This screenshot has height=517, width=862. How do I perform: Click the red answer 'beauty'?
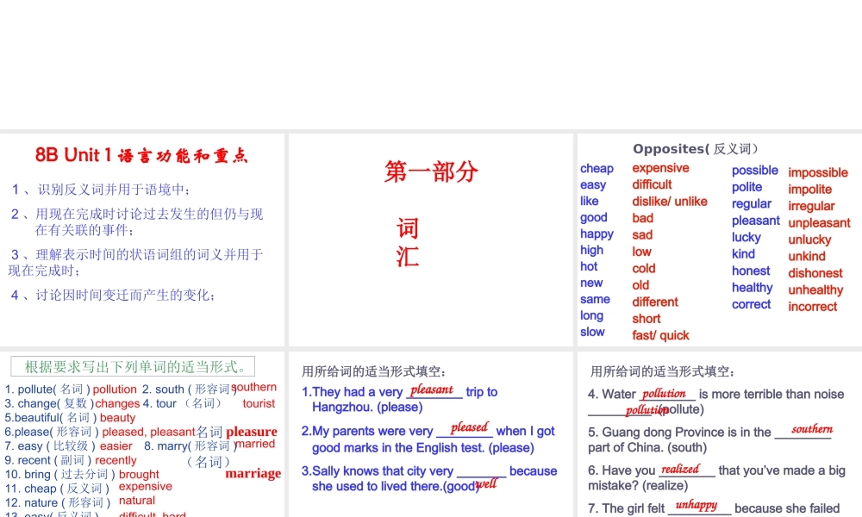coord(117,418)
